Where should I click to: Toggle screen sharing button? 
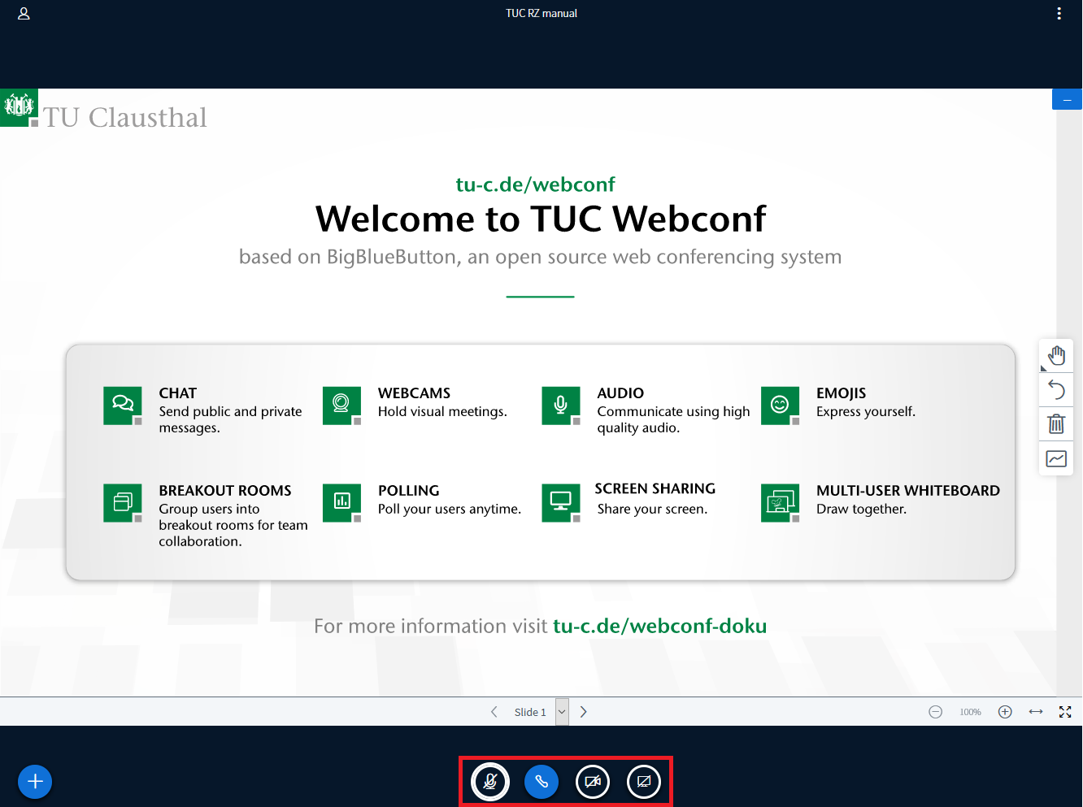(x=644, y=782)
